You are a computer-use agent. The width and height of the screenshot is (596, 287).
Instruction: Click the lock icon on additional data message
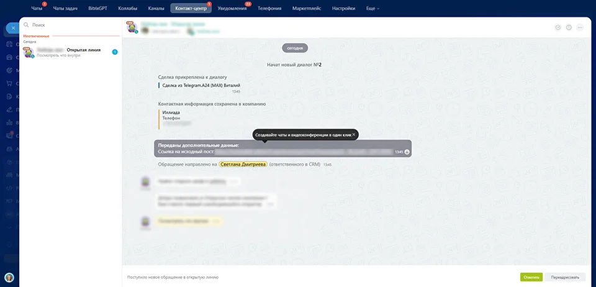tap(407, 152)
